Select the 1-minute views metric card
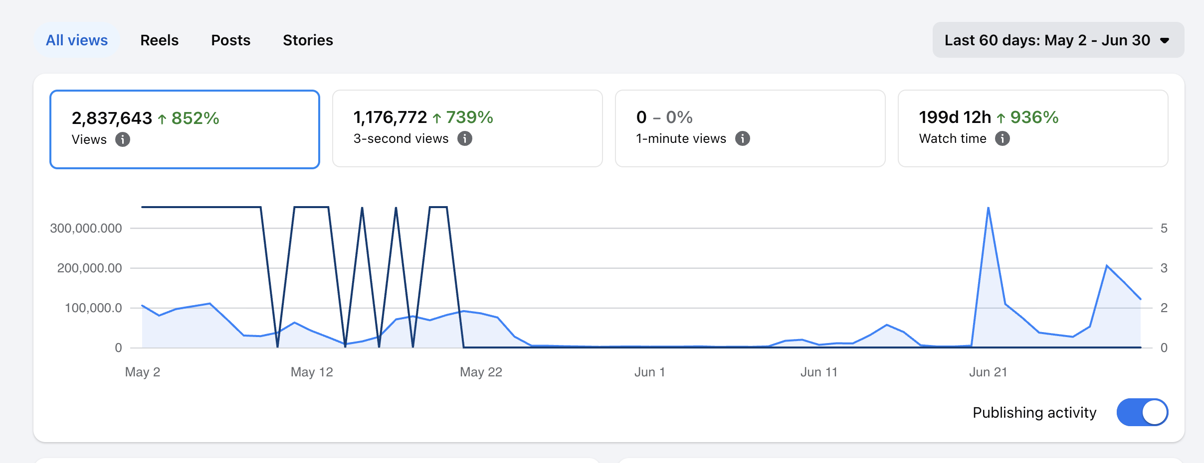1204x463 pixels. (x=750, y=128)
